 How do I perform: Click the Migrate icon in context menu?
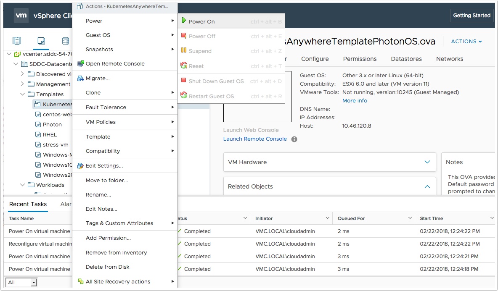click(x=81, y=78)
